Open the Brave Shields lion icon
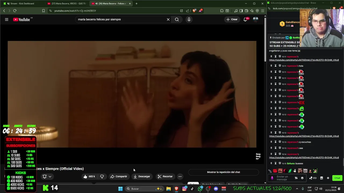Screen dimensions: 344x193 point(194,11)
